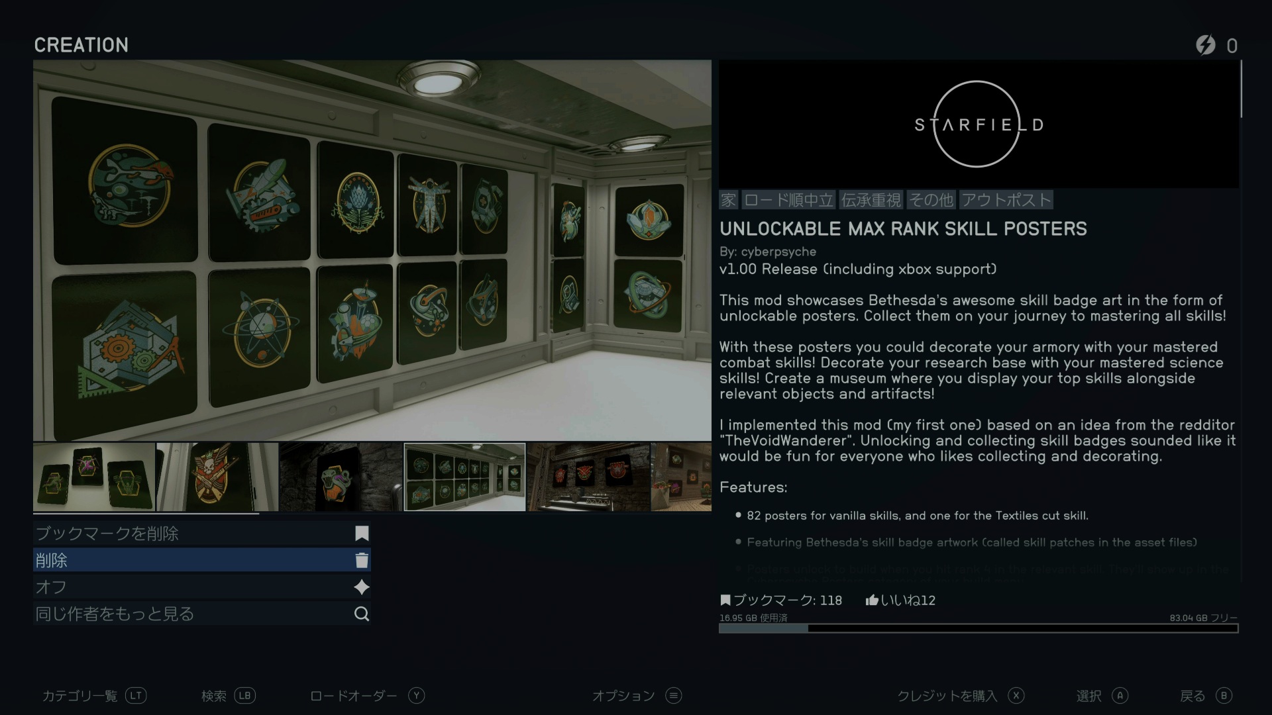Image resolution: width=1272 pixels, height=715 pixels.
Task: Click the アウトポスト tag
Action: click(1006, 200)
